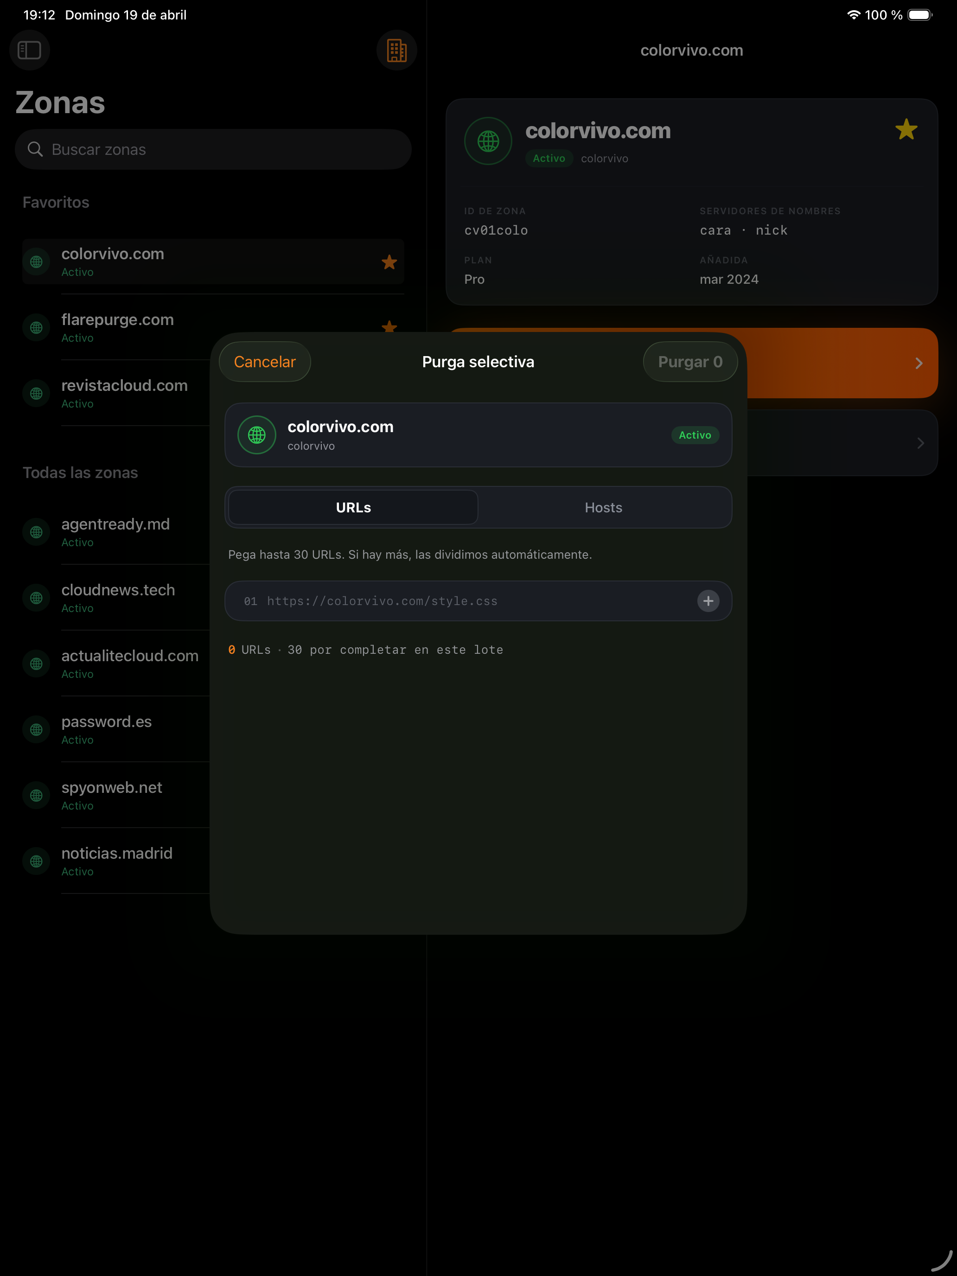Add another URL row with the plus icon
This screenshot has width=957, height=1276.
(x=708, y=600)
